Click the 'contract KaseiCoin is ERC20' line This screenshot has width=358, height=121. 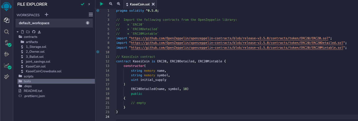(171, 61)
